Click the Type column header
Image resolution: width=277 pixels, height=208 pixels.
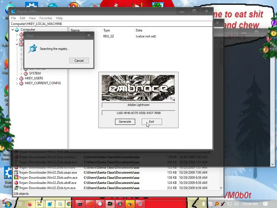107,30
